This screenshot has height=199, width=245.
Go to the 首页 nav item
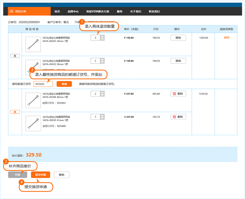pos(57,11)
